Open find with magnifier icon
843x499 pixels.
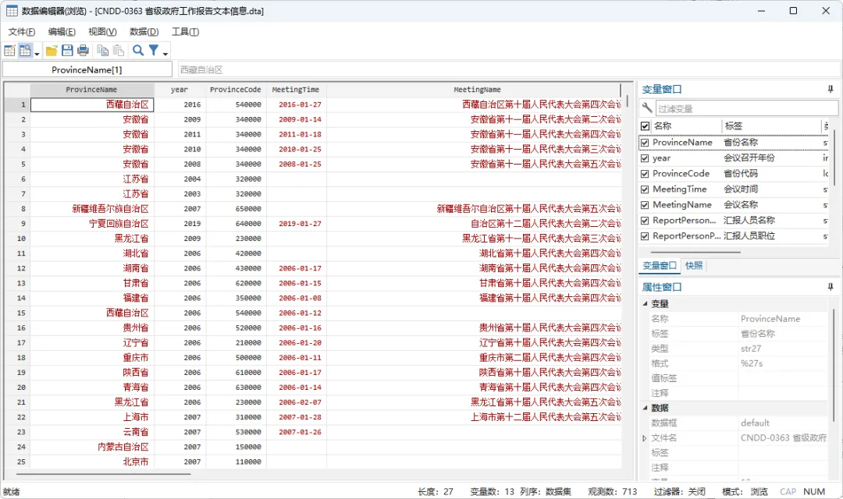(138, 51)
